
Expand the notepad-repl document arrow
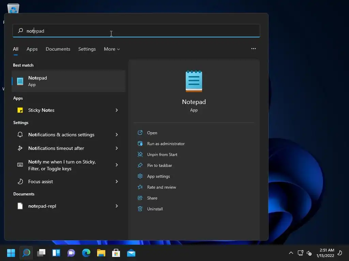117,206
